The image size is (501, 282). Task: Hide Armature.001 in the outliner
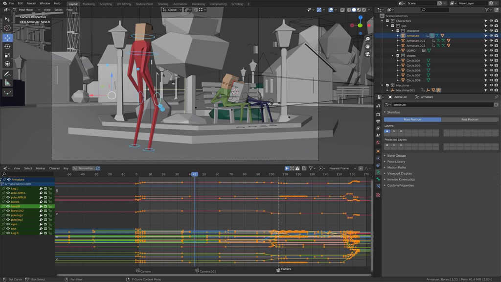(x=491, y=41)
